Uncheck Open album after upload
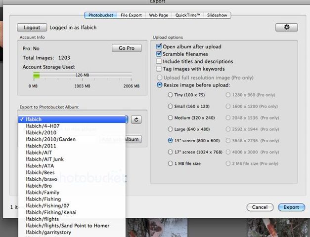Screen dimensions: 310x237 (x=159, y=46)
